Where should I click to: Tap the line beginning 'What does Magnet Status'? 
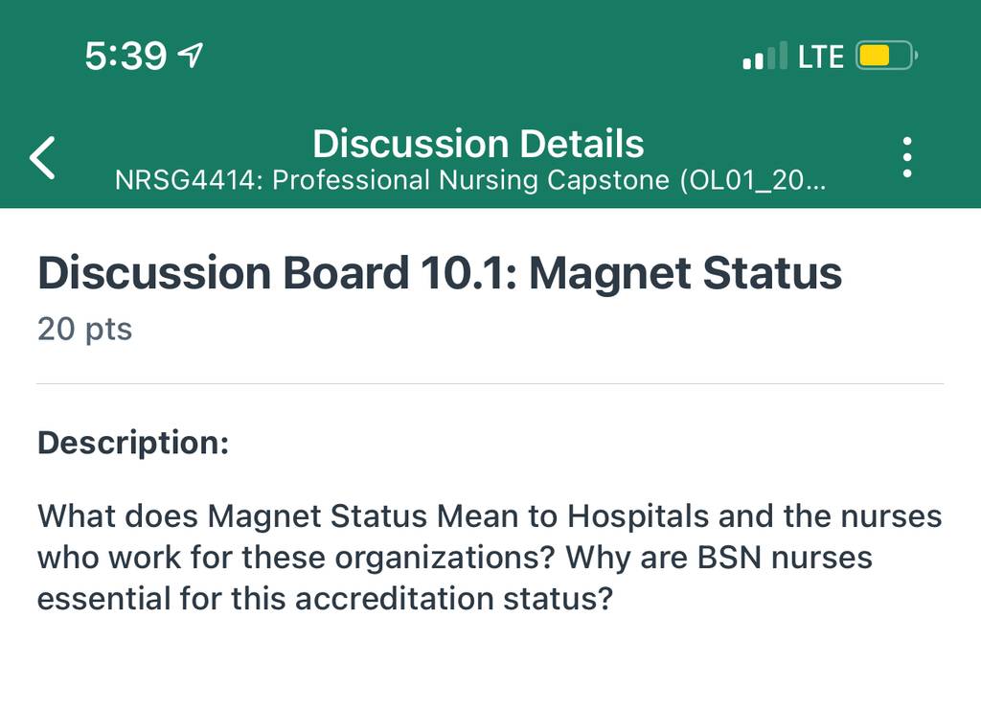click(490, 516)
